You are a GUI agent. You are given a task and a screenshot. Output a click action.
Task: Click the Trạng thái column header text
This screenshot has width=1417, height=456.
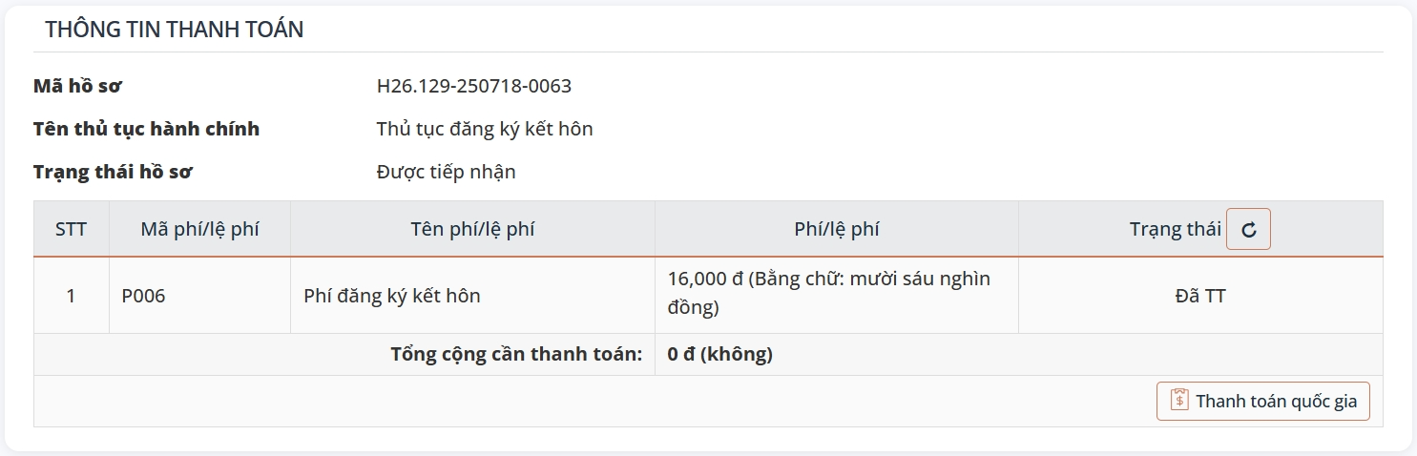coord(1175,229)
